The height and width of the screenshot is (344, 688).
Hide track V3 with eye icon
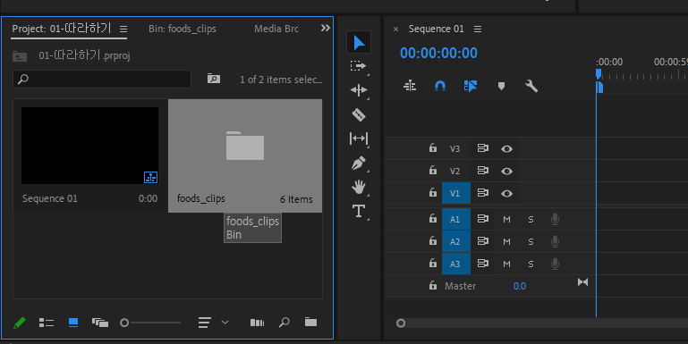pyautogui.click(x=506, y=148)
